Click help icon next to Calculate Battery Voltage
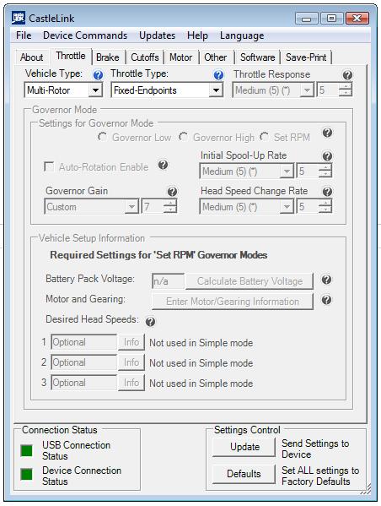Viewport: 381px width, 506px height. coord(326,280)
